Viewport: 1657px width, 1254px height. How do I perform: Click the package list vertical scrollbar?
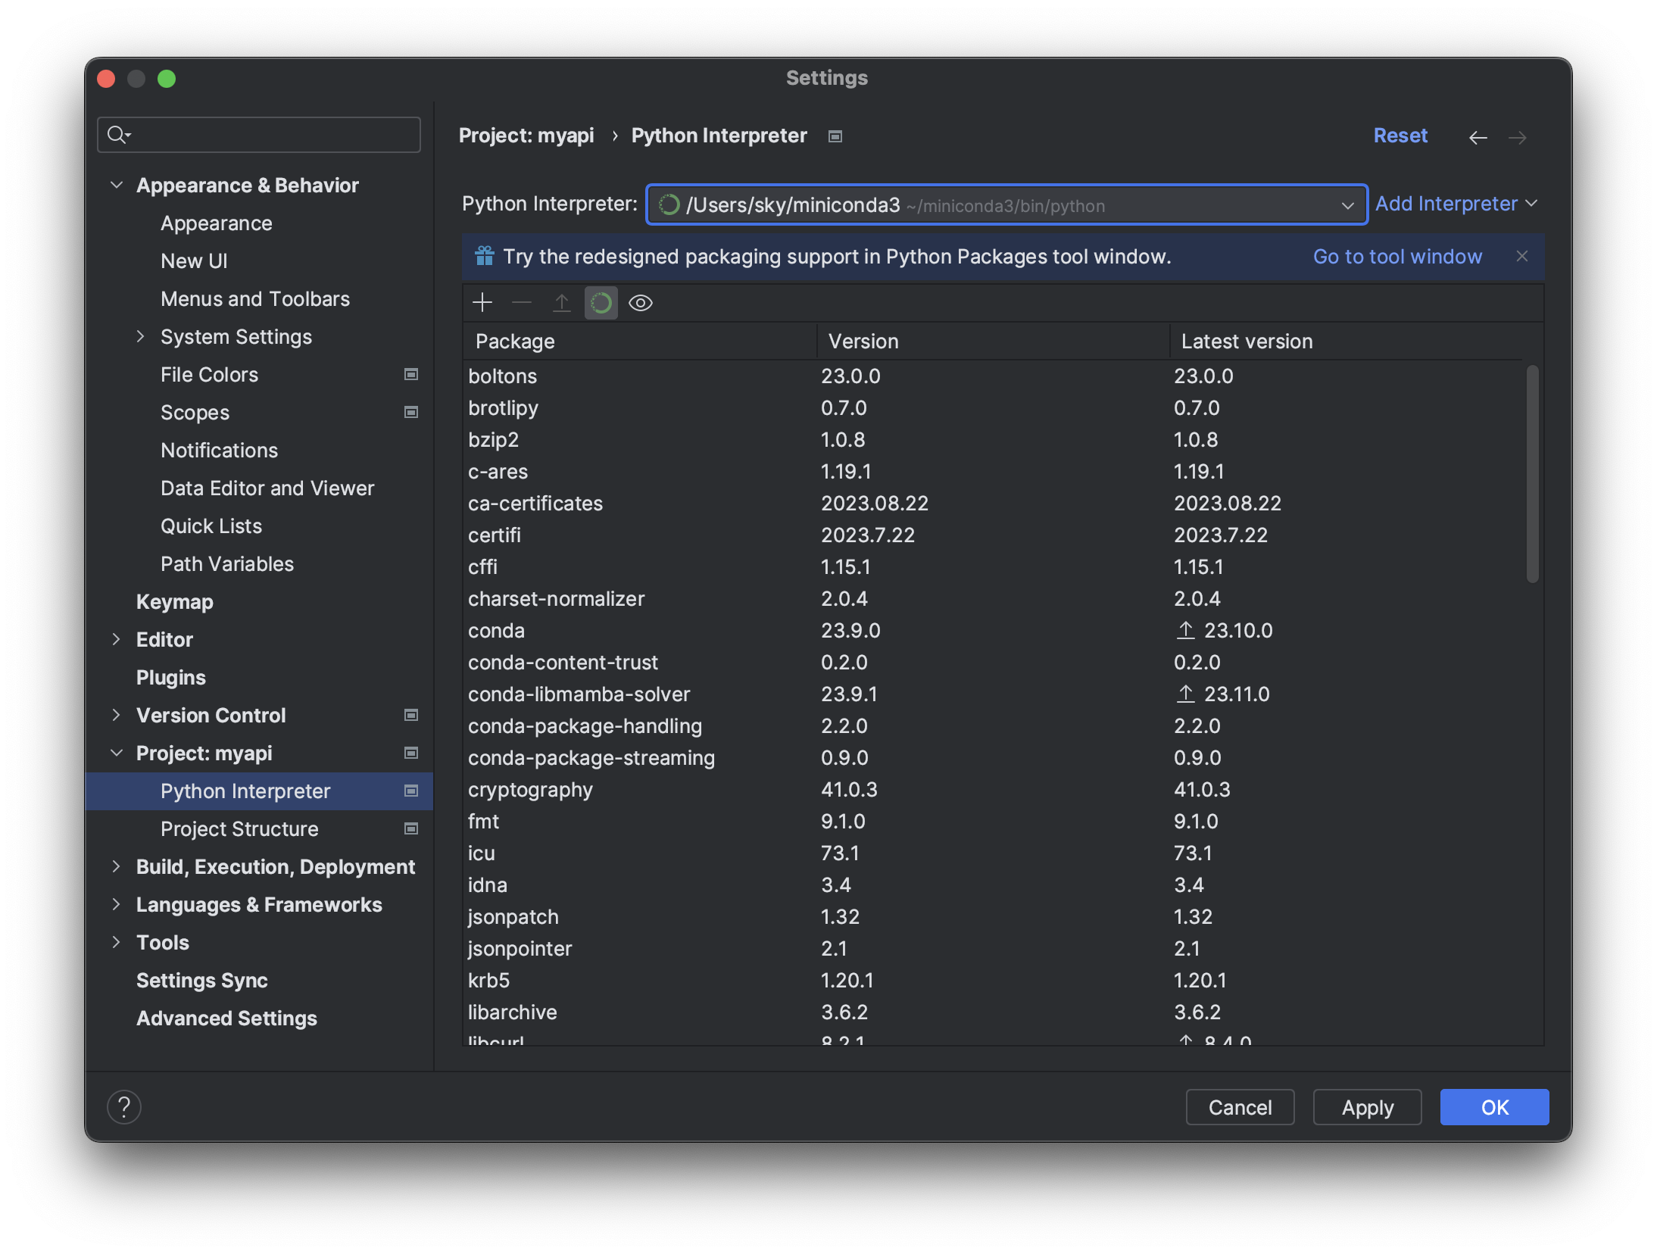tap(1532, 473)
